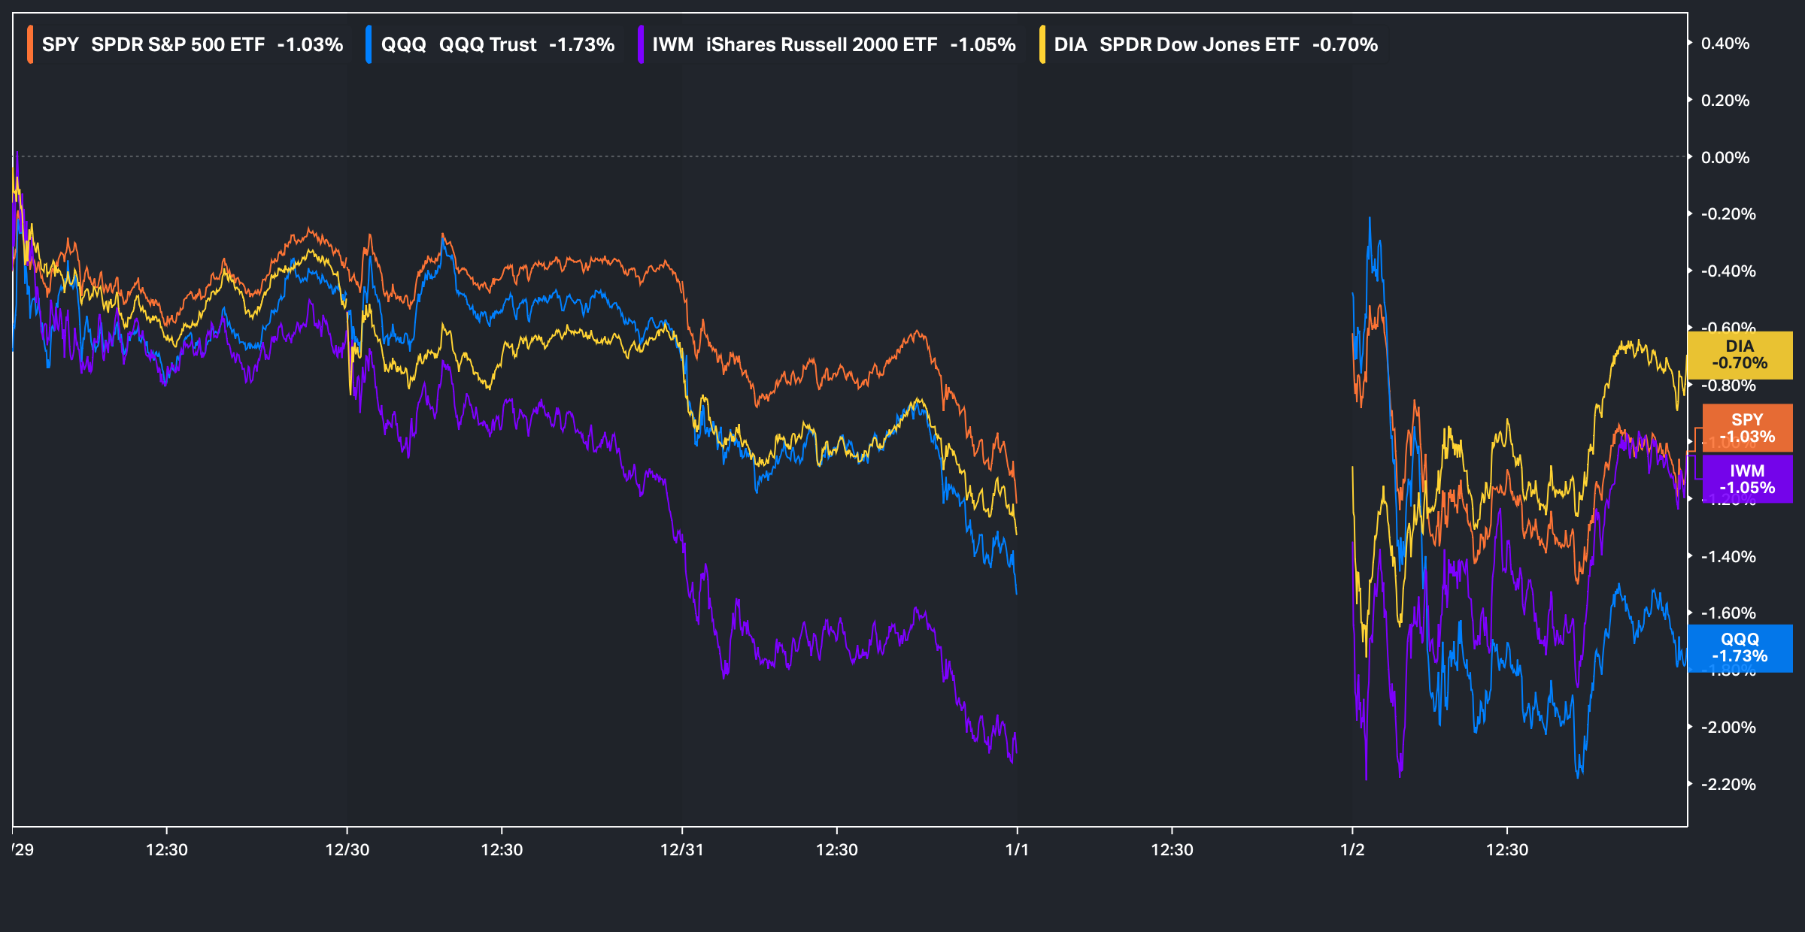Screen dimensions: 1805x932
Task: Click the blue QQQ color bar in legend
Action: [x=369, y=44]
